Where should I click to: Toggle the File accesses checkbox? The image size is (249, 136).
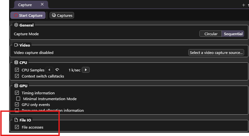[17, 127]
